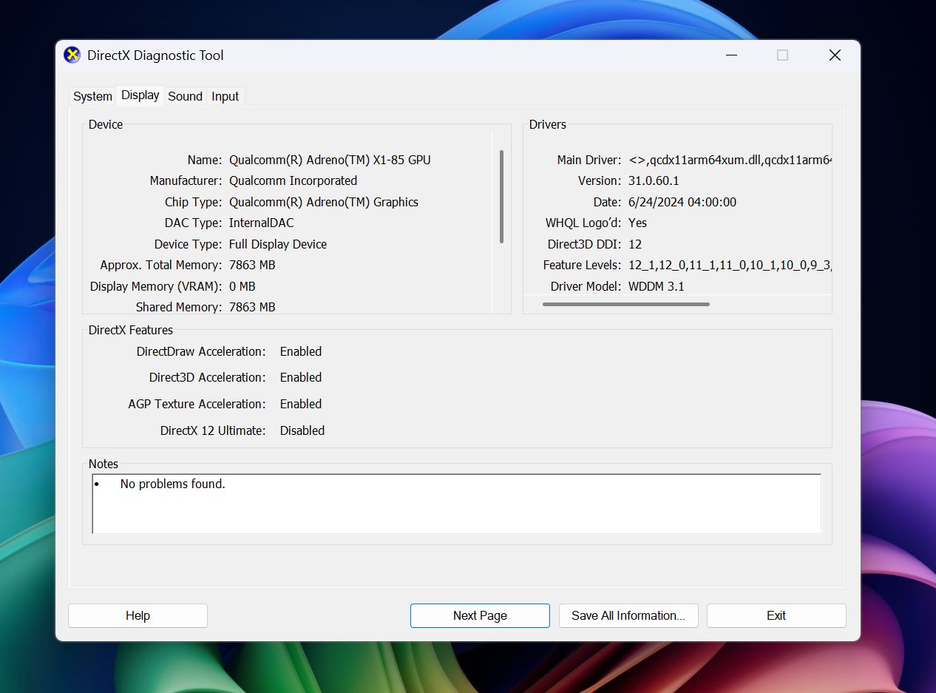Click Save All Information button
Image resolution: width=936 pixels, height=693 pixels.
[628, 615]
